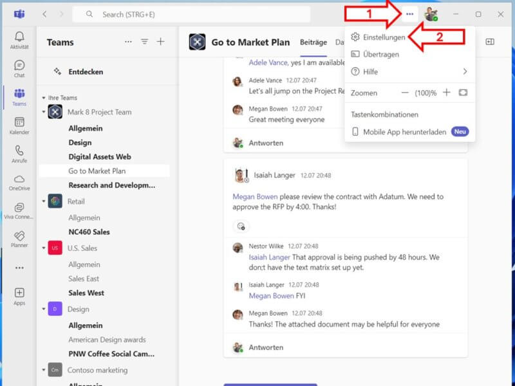Click Antworten under Isaiah Langer's thread

pos(266,347)
